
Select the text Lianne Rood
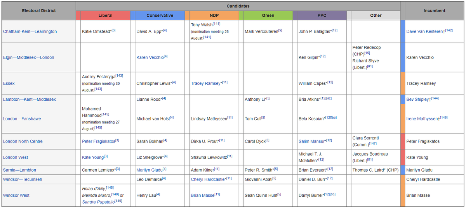click(x=148, y=100)
